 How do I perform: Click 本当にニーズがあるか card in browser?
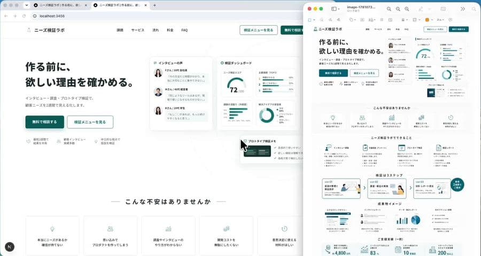52,236
